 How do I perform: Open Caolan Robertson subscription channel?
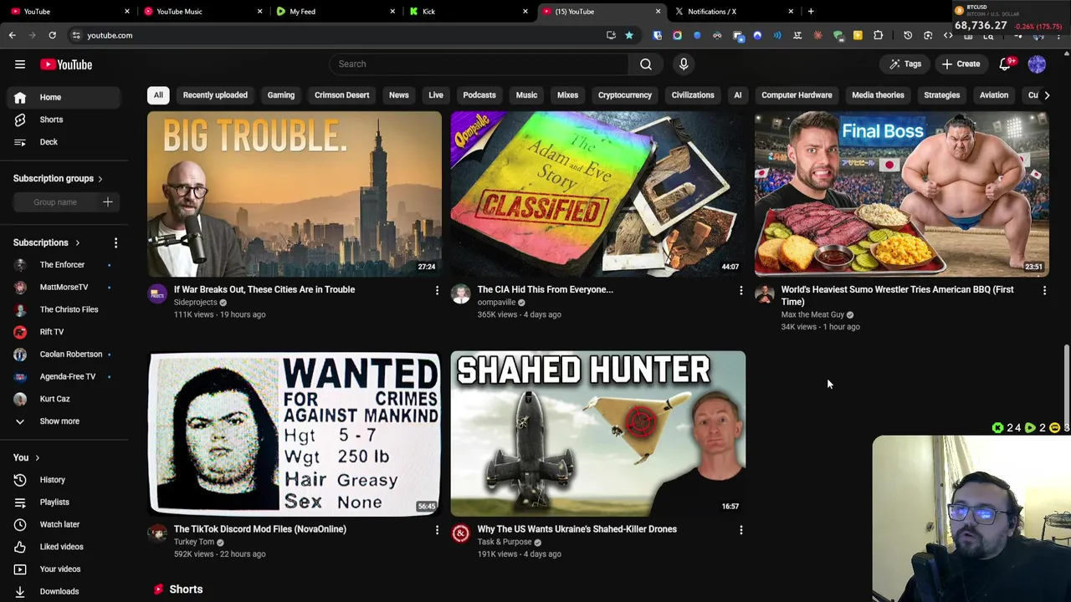click(64, 355)
